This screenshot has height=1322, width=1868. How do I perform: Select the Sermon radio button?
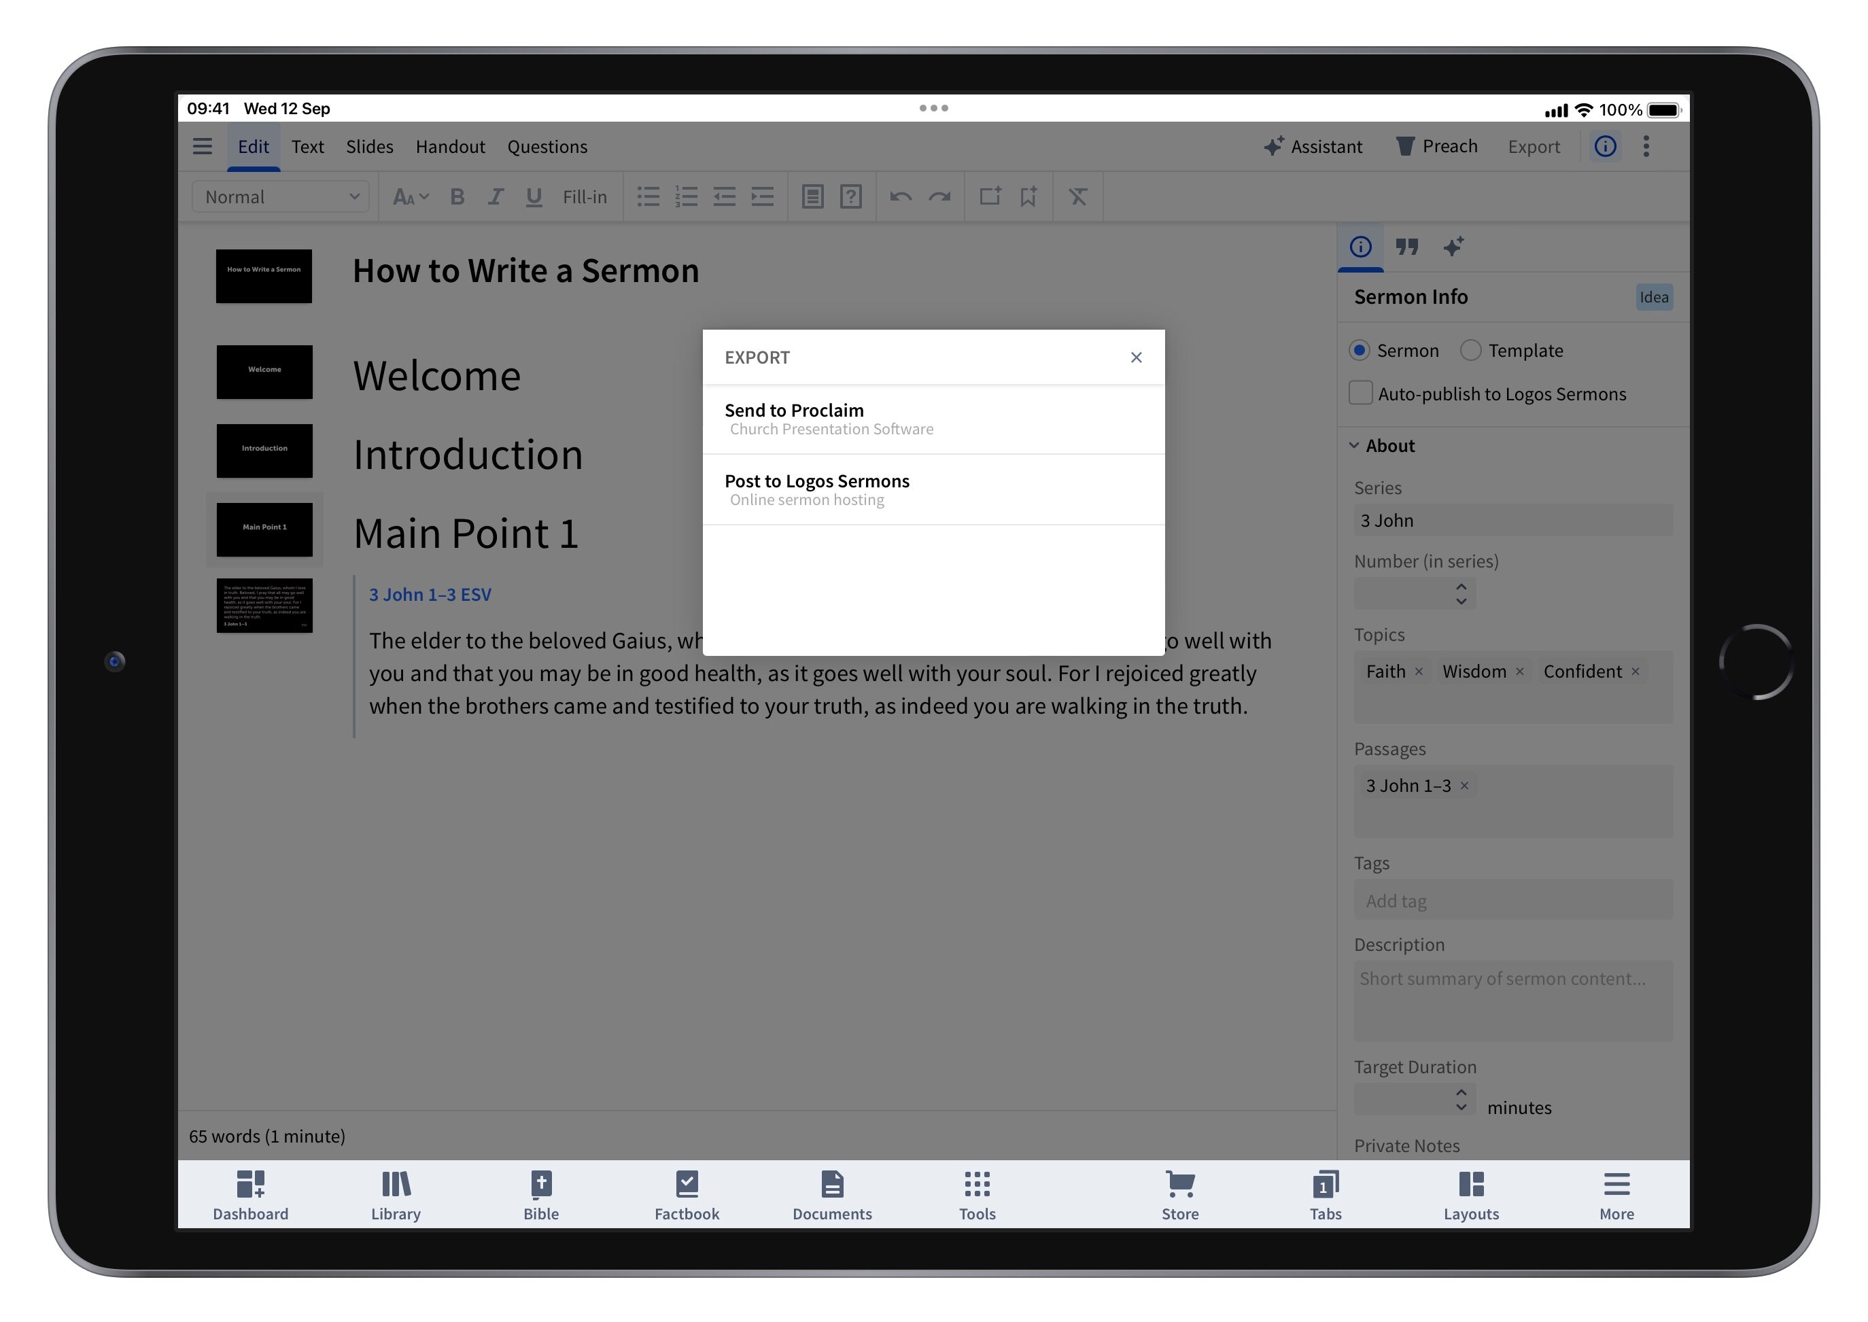pyautogui.click(x=1360, y=350)
